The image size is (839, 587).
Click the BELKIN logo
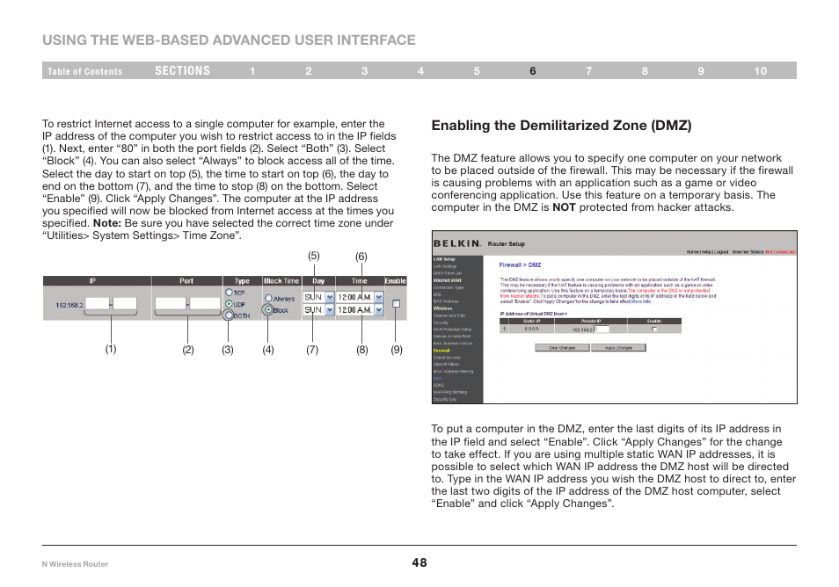tap(457, 243)
